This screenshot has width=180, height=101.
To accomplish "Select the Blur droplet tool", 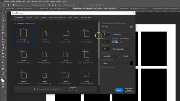I will click(3, 50).
